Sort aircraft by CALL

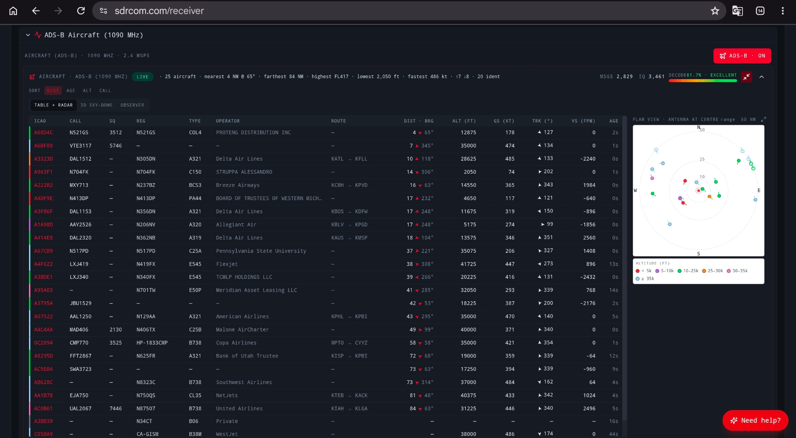tap(105, 90)
